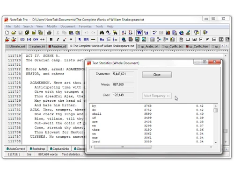Open the Edit menu

(x=17, y=26)
